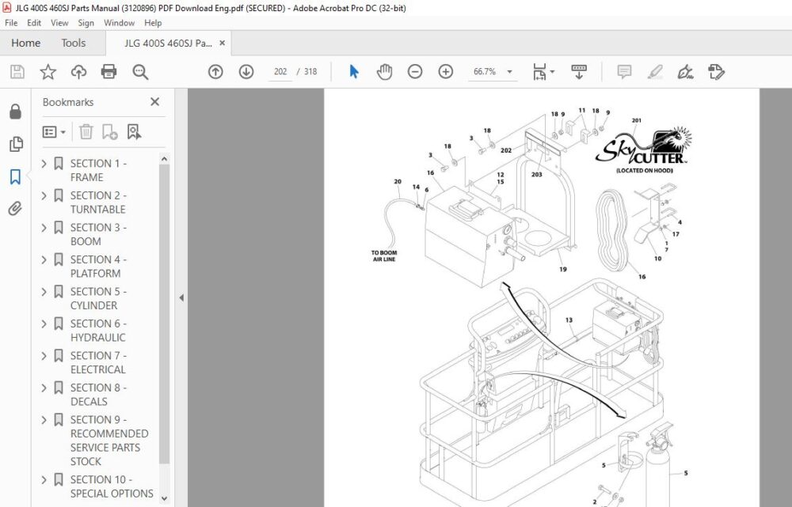Viewport: 792px width, 507px height.
Task: Click the 66.7% zoom value field
Action: [x=485, y=72]
